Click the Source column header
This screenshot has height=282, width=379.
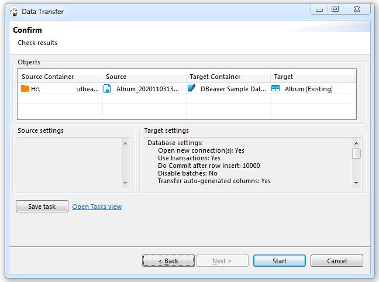[x=144, y=77]
